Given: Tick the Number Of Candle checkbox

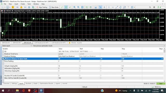Looking at the screenshot, I should pyautogui.click(x=3, y=76).
